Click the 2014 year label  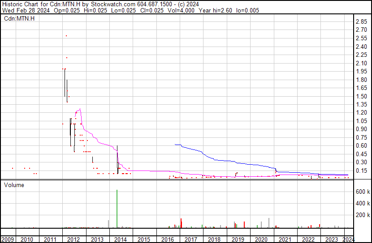[x=121, y=239]
